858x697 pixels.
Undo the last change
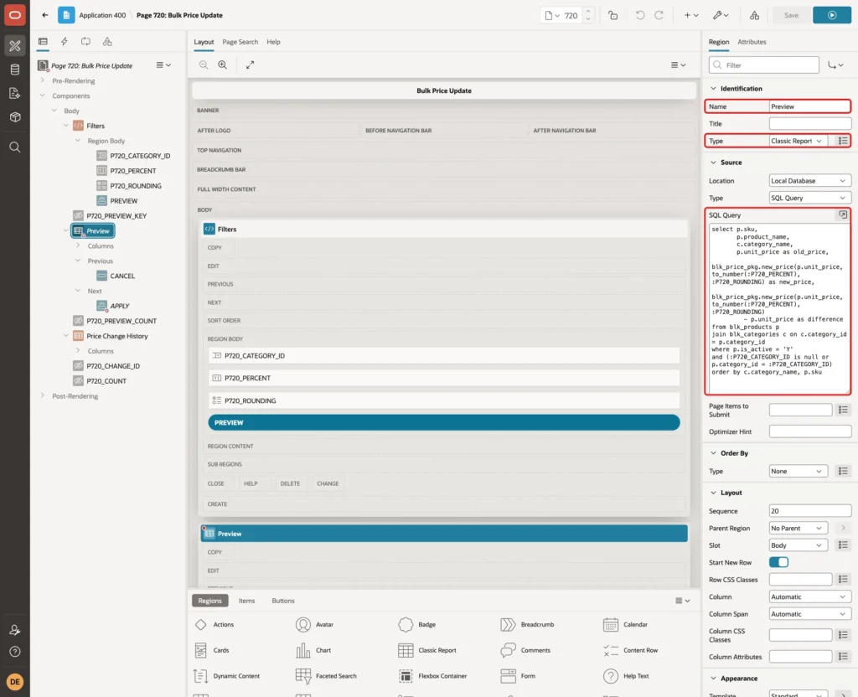[x=639, y=15]
